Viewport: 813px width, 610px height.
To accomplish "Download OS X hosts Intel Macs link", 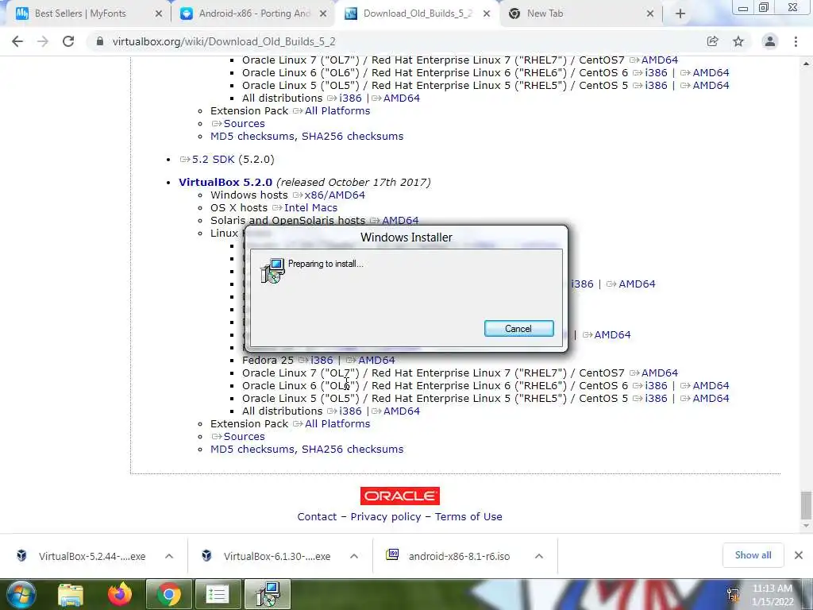I will point(310,207).
